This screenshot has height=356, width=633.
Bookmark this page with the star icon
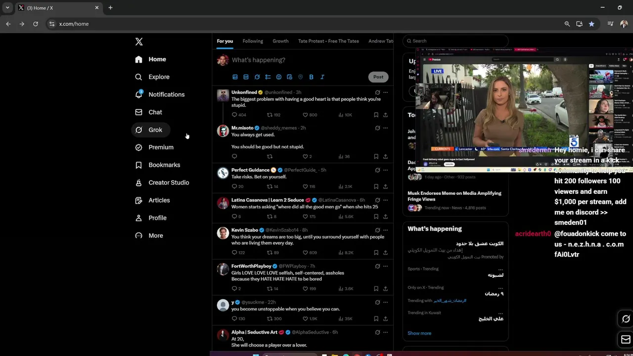591,24
